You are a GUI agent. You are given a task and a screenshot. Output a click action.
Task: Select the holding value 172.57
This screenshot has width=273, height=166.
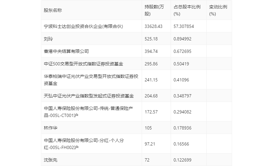click(x=151, y=112)
